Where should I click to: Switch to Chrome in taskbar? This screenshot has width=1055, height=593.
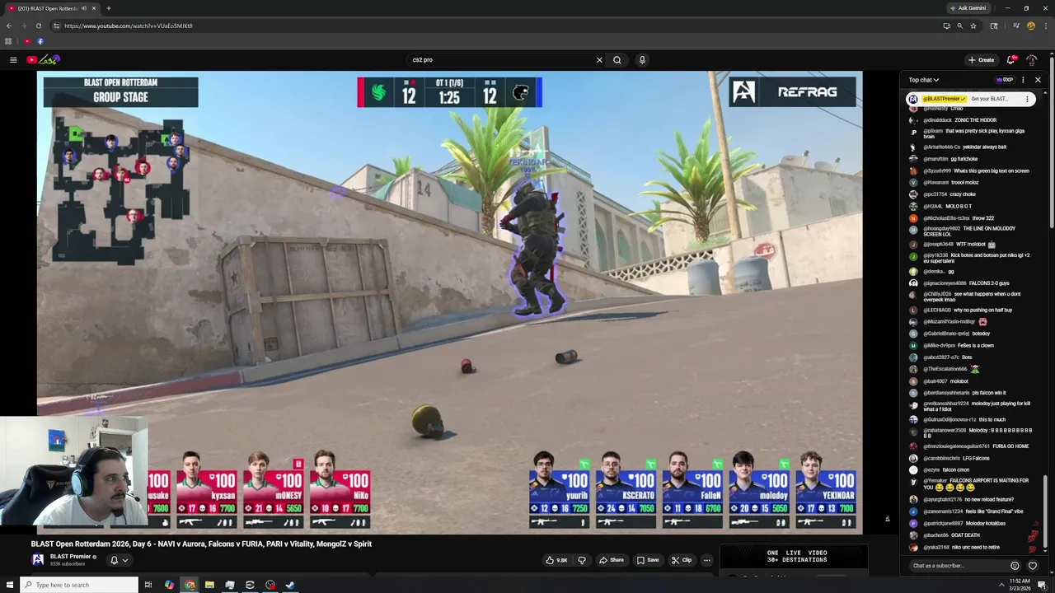(190, 585)
